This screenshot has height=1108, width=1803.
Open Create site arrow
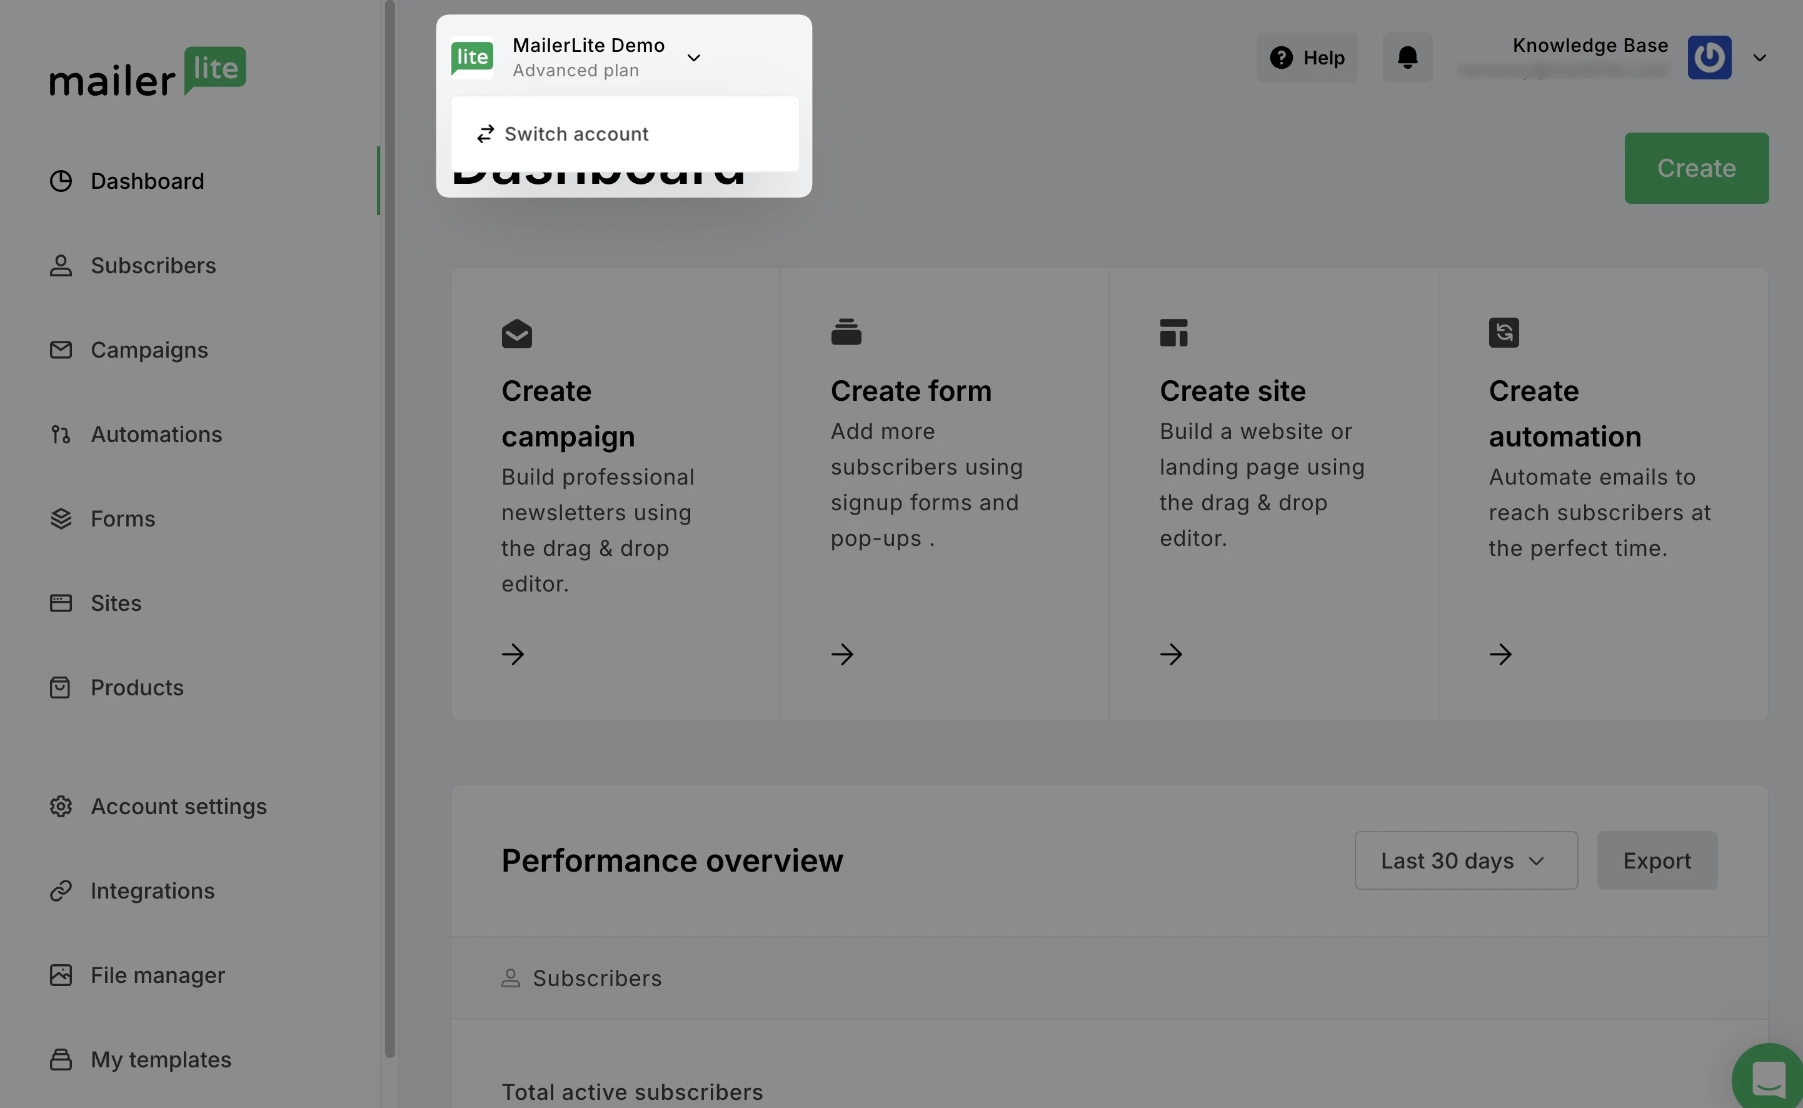(x=1171, y=653)
